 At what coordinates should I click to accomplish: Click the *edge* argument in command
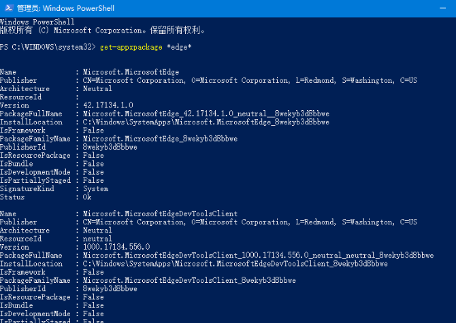179,47
